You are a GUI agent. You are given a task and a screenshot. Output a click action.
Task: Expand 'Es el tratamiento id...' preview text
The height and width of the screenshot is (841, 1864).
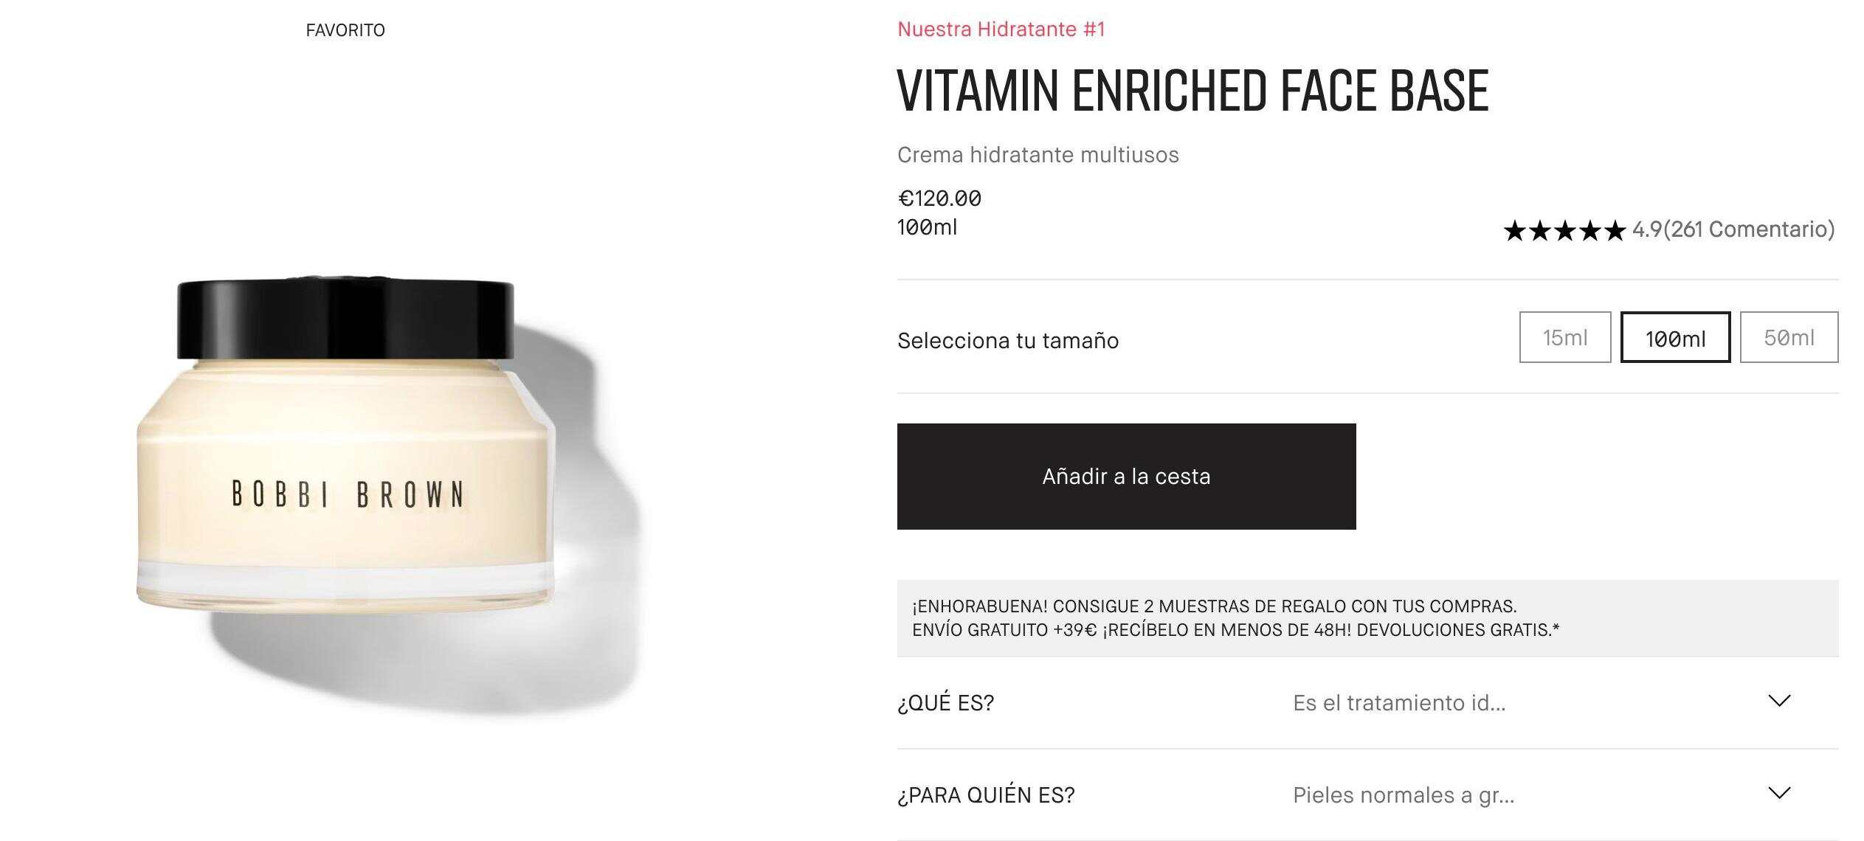(x=1399, y=703)
